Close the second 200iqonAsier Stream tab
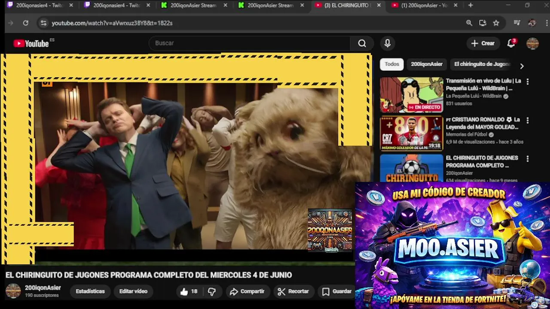The height and width of the screenshot is (309, 550). click(x=302, y=5)
